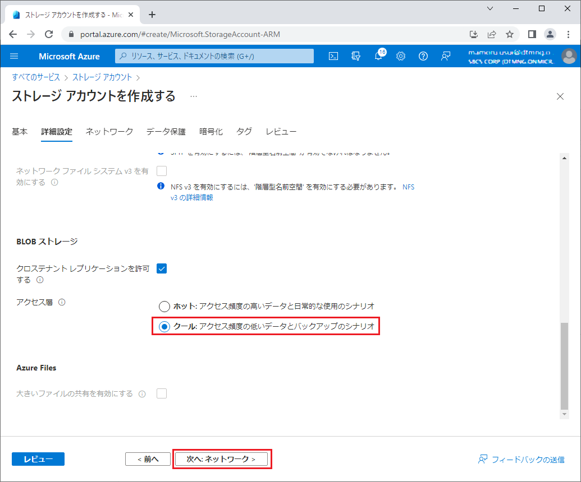Screen dimensions: 581x482
Task: Click the account avatar in Azure header
Action: (x=569, y=56)
